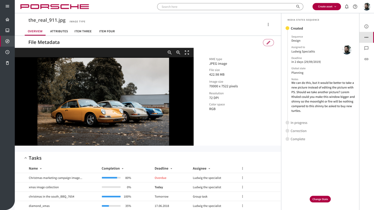The image size is (374, 210).
Task: Open the hamburger navigation menu
Action: (x=7, y=6)
